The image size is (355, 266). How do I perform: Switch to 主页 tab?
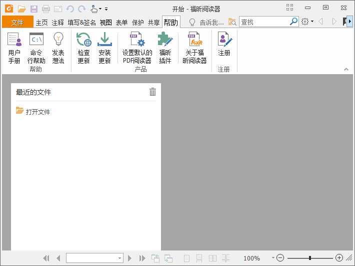pyautogui.click(x=42, y=23)
